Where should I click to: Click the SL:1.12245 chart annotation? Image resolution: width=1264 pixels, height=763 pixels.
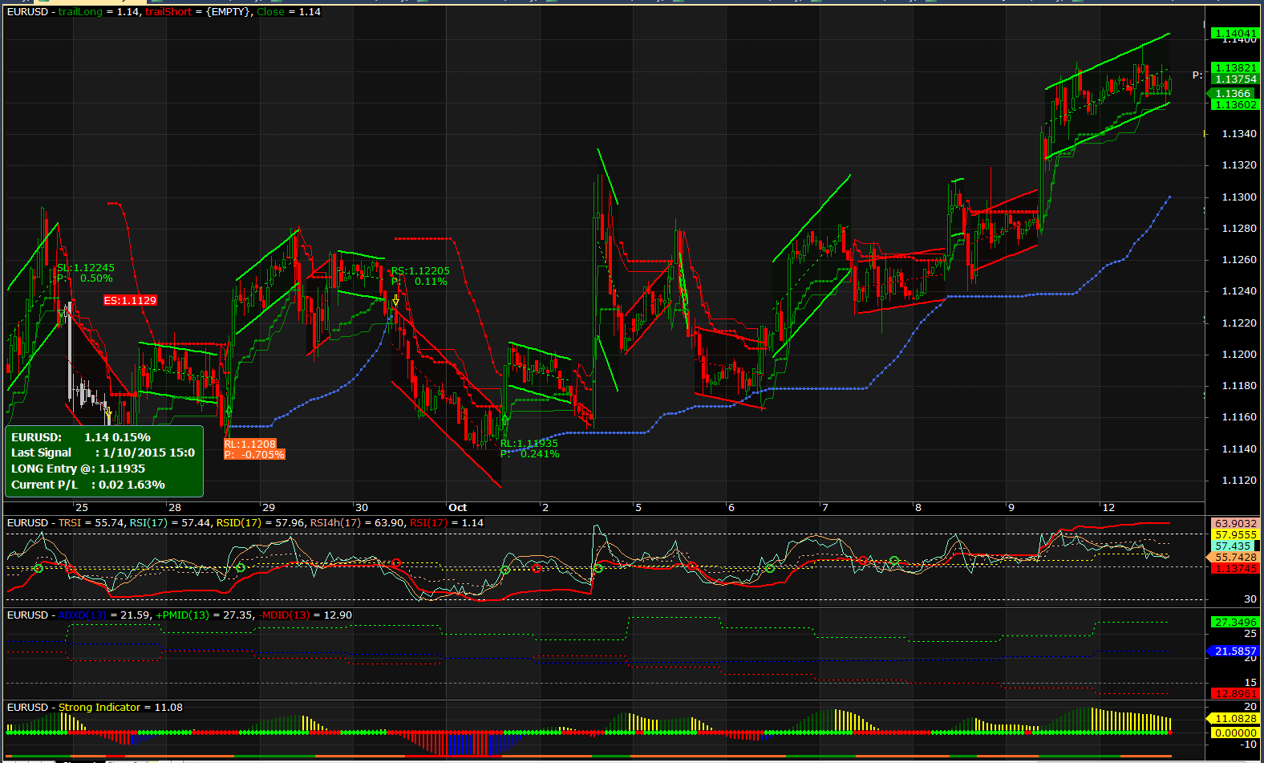[x=86, y=268]
